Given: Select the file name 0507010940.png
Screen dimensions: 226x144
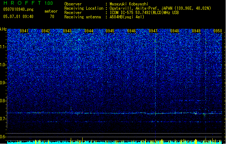Looking at the screenshot, I should [x=18, y=9].
